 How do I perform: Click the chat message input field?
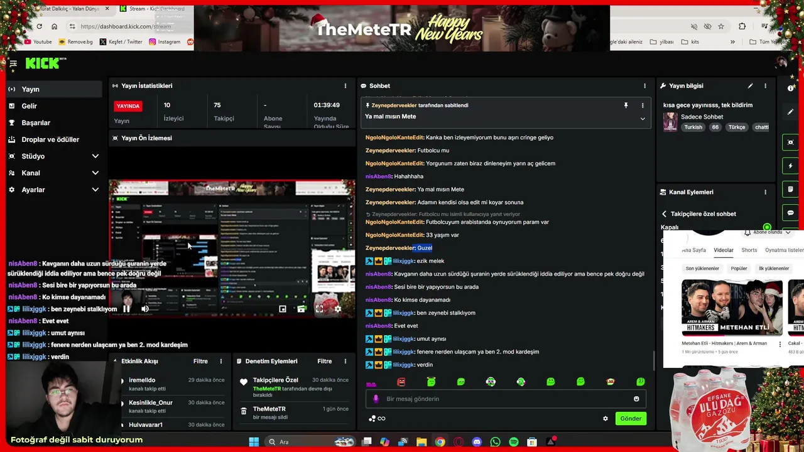(x=506, y=399)
